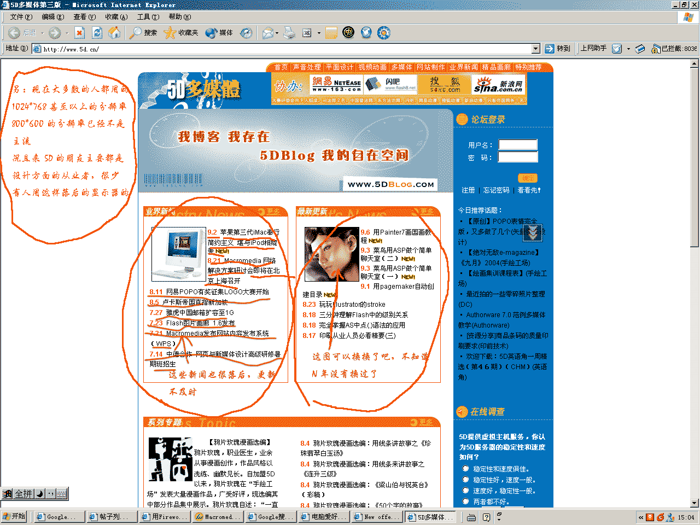Click the black round 中 toolbar icon
700x525 pixels.
click(348, 33)
